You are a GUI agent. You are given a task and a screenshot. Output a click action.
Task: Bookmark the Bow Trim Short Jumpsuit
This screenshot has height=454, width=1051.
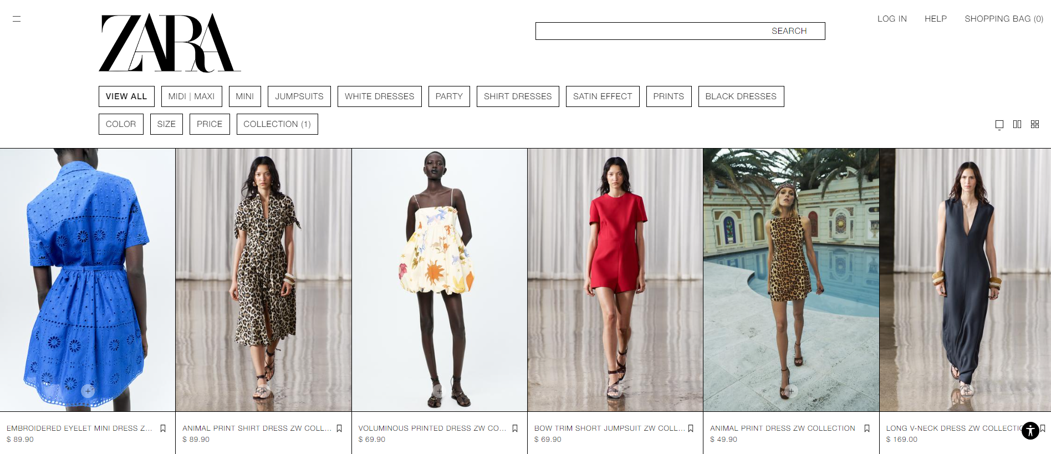tap(691, 429)
